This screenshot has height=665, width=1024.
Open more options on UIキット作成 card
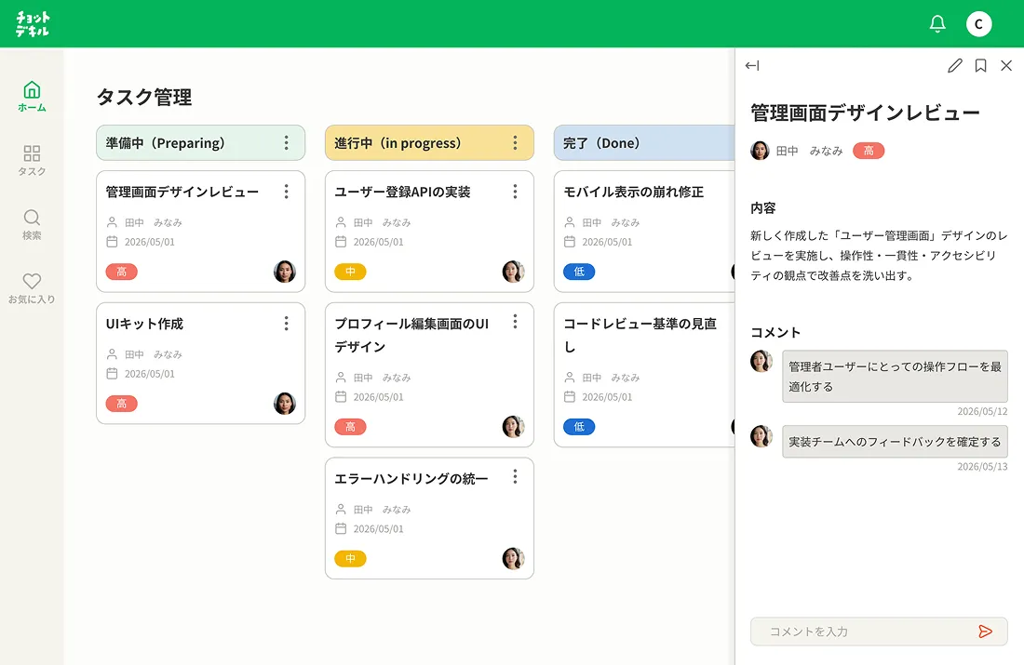[x=286, y=324]
